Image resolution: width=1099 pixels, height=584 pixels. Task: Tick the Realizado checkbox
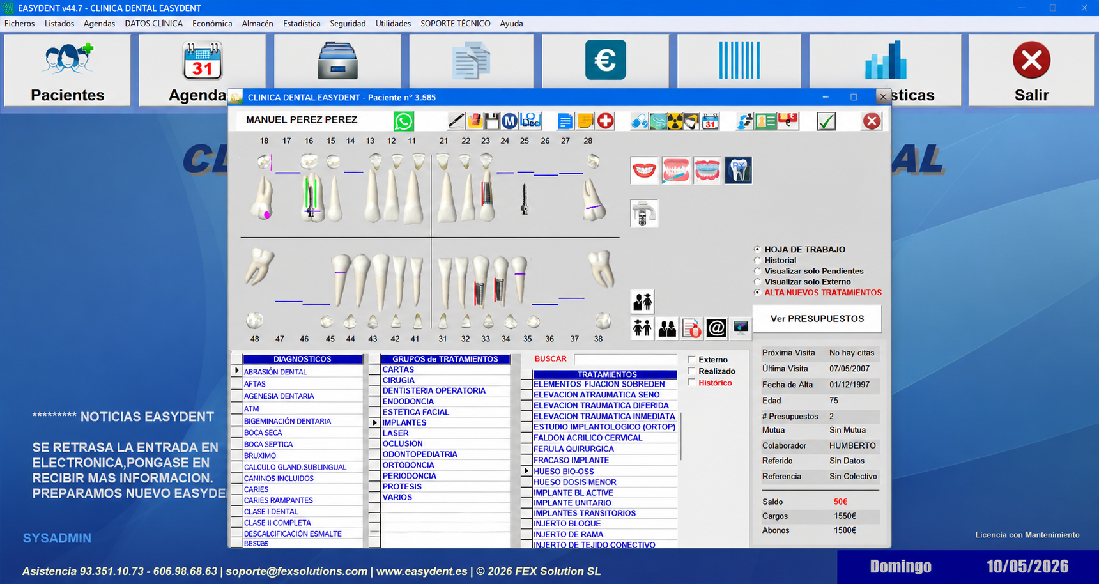[691, 371]
